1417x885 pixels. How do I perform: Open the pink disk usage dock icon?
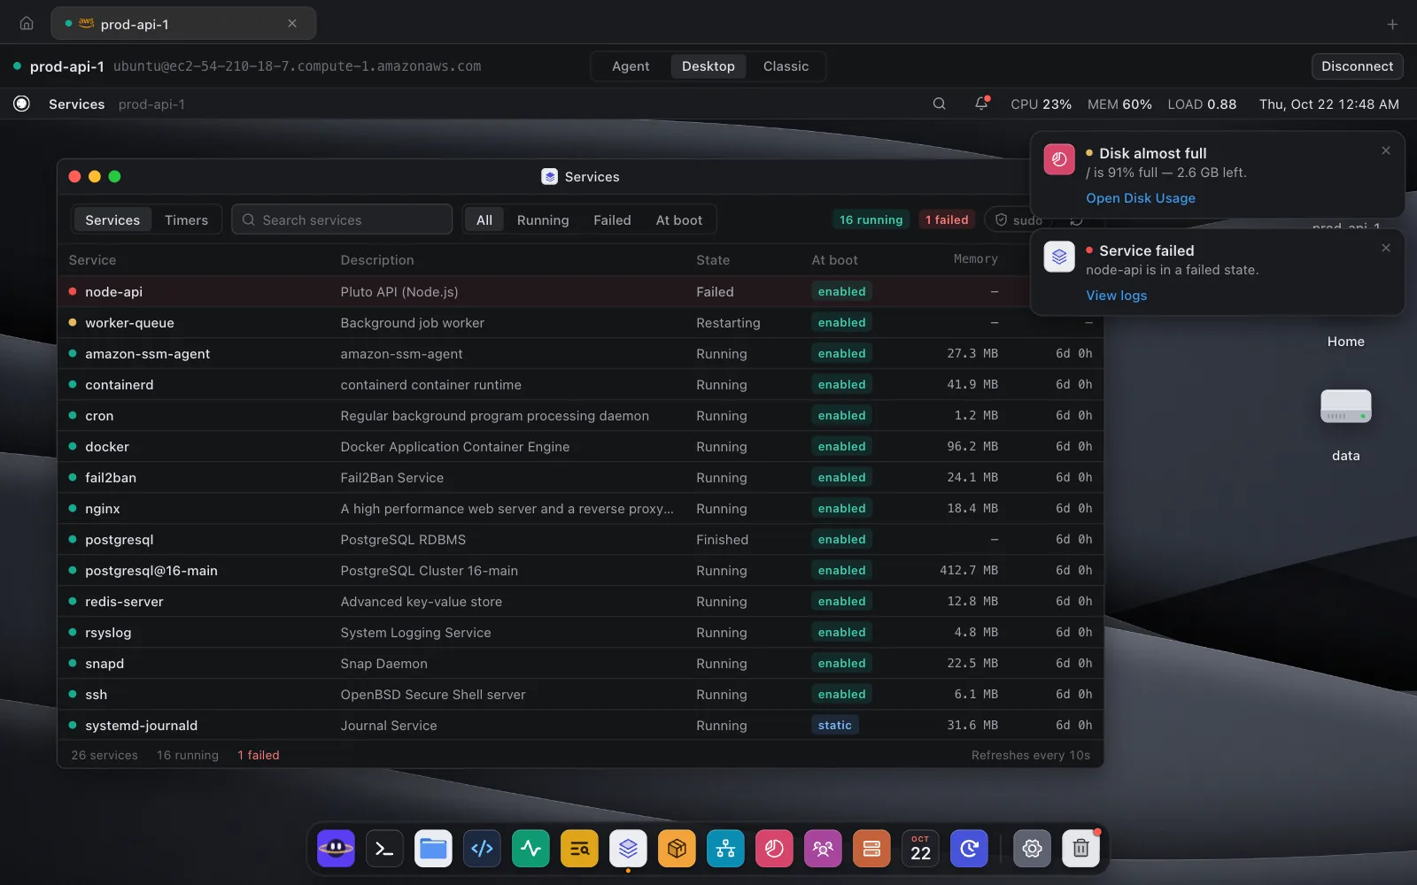click(x=774, y=849)
